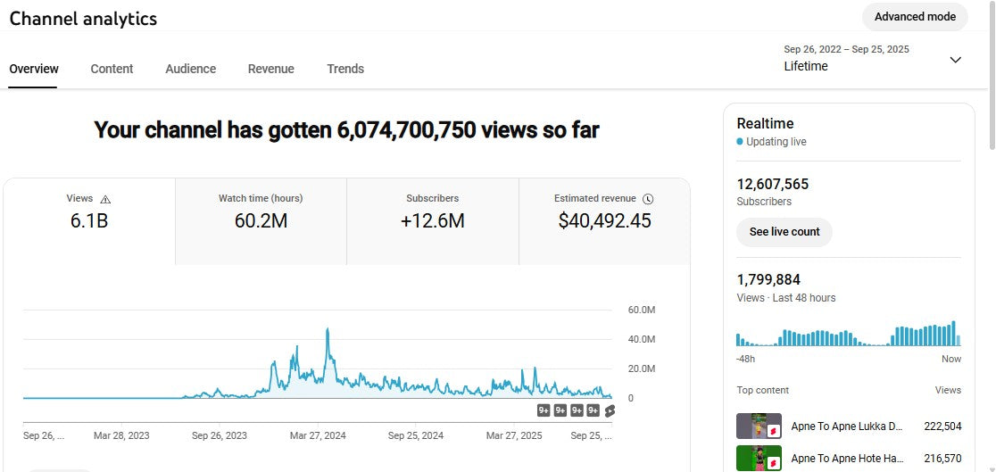Select the Subscribers metric card
Image resolution: width=996 pixels, height=472 pixels.
pos(432,221)
